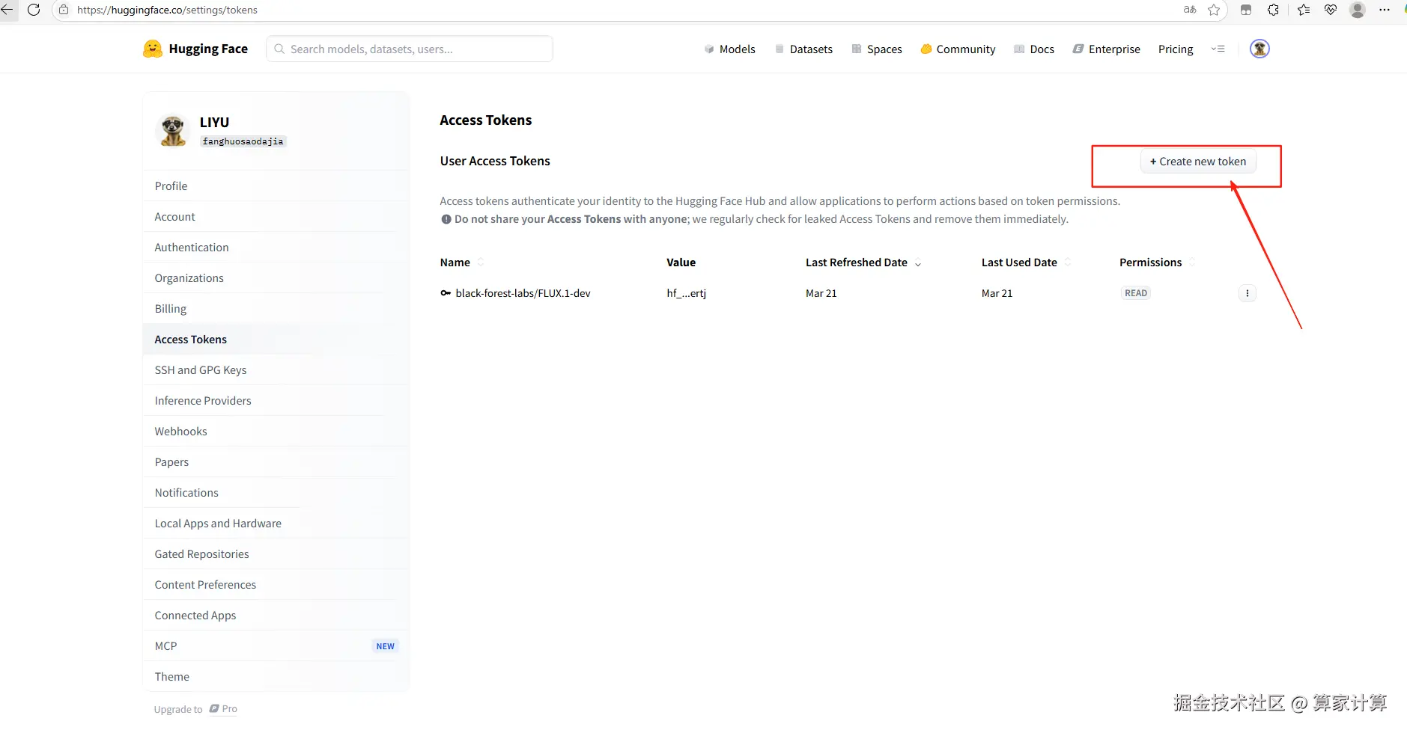This screenshot has height=733, width=1407.
Task: Focus the search models, datasets, users field
Action: point(410,49)
